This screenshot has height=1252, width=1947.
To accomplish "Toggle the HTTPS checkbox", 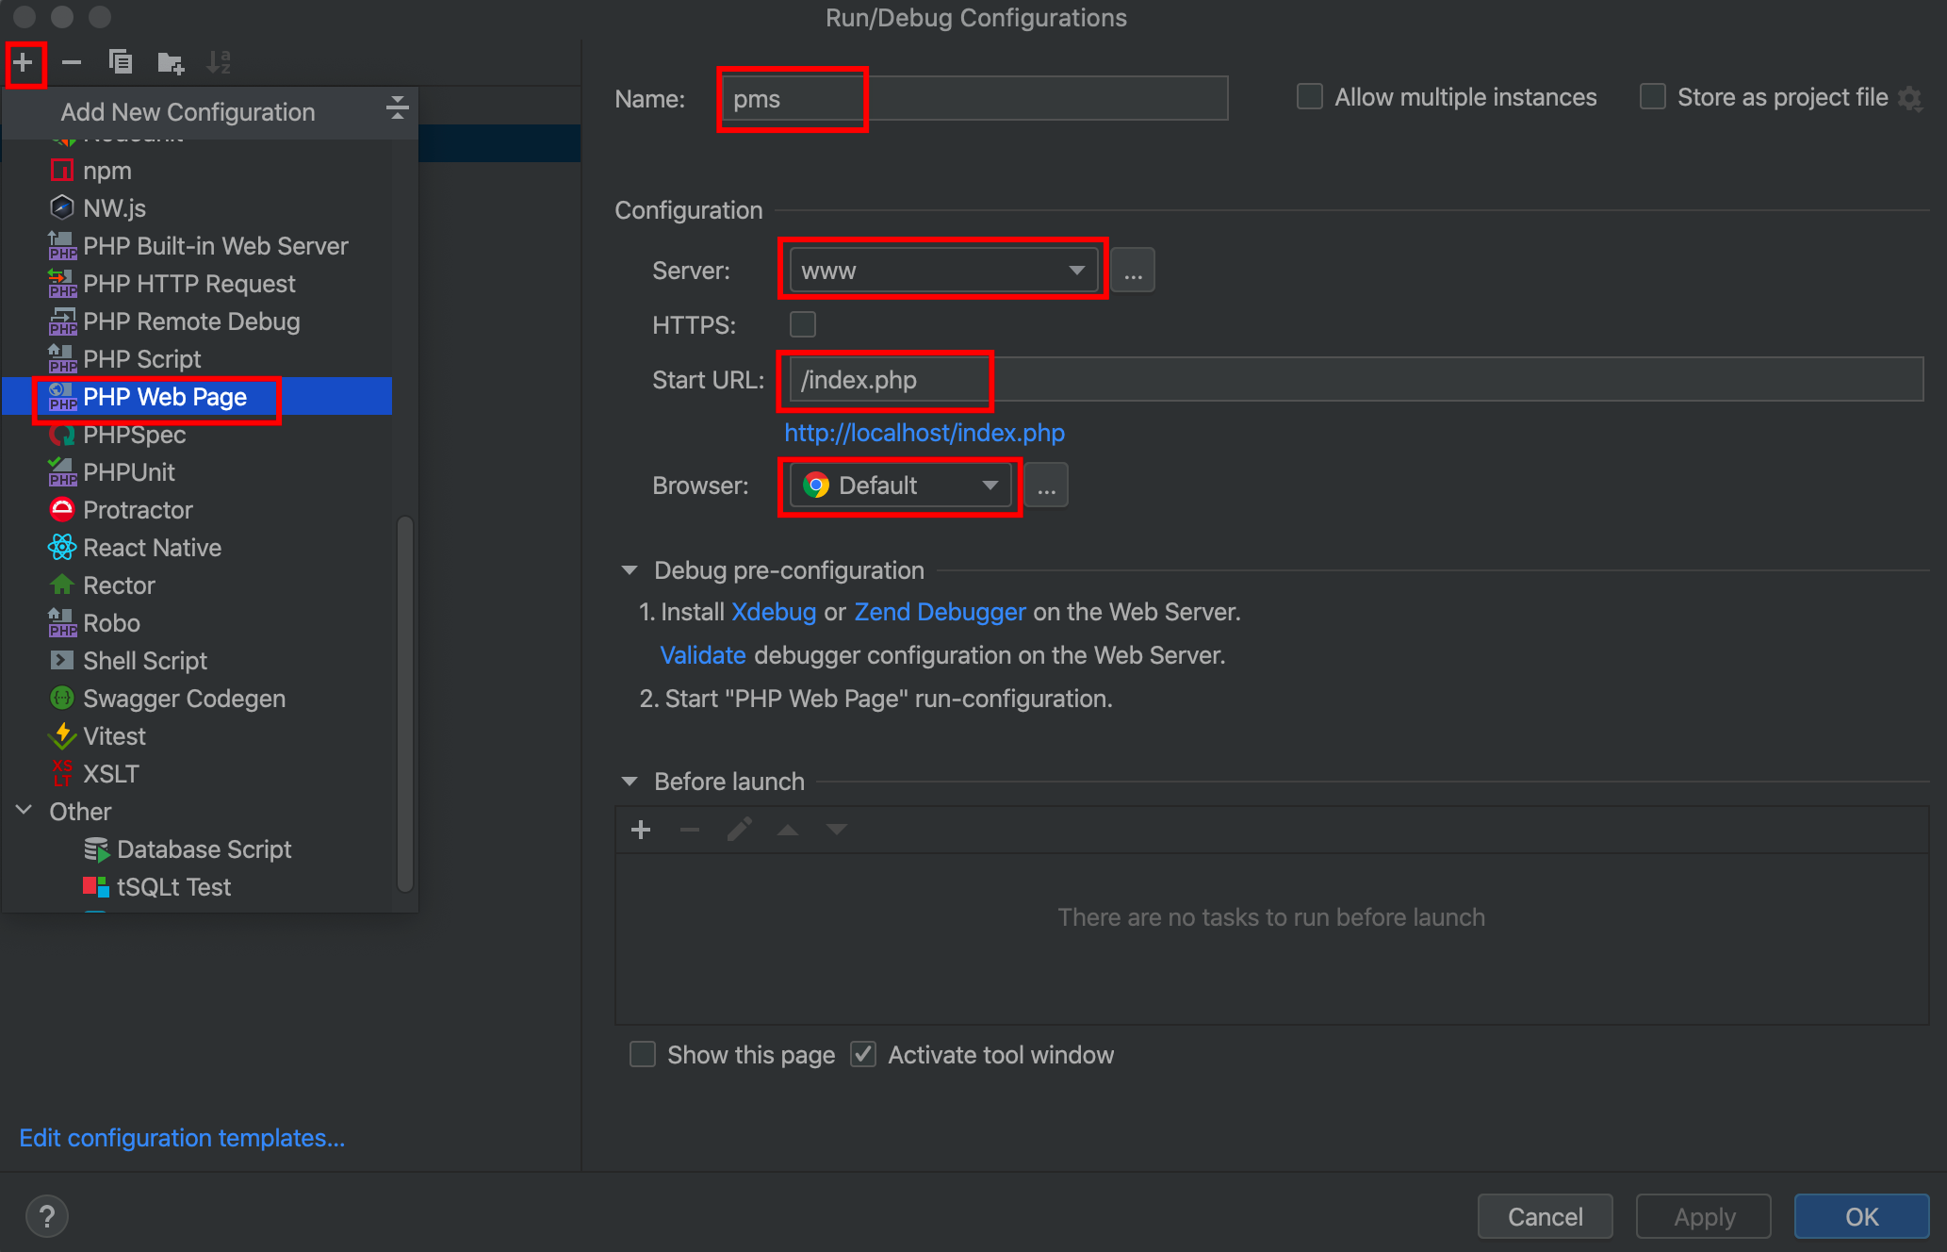I will (803, 324).
